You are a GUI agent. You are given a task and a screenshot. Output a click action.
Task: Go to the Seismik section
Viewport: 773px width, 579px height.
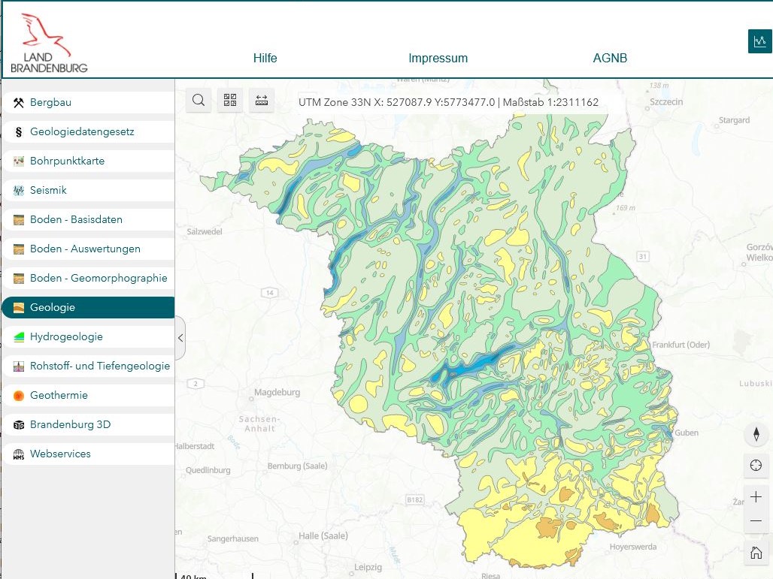tap(89, 190)
